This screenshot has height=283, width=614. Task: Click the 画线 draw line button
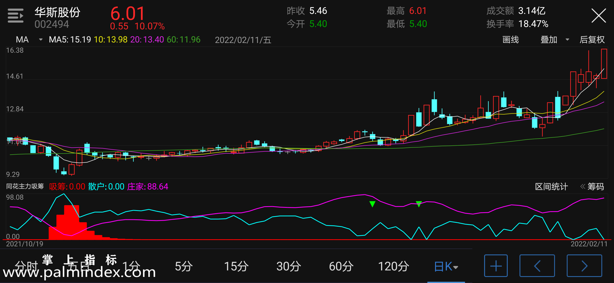[x=511, y=40]
